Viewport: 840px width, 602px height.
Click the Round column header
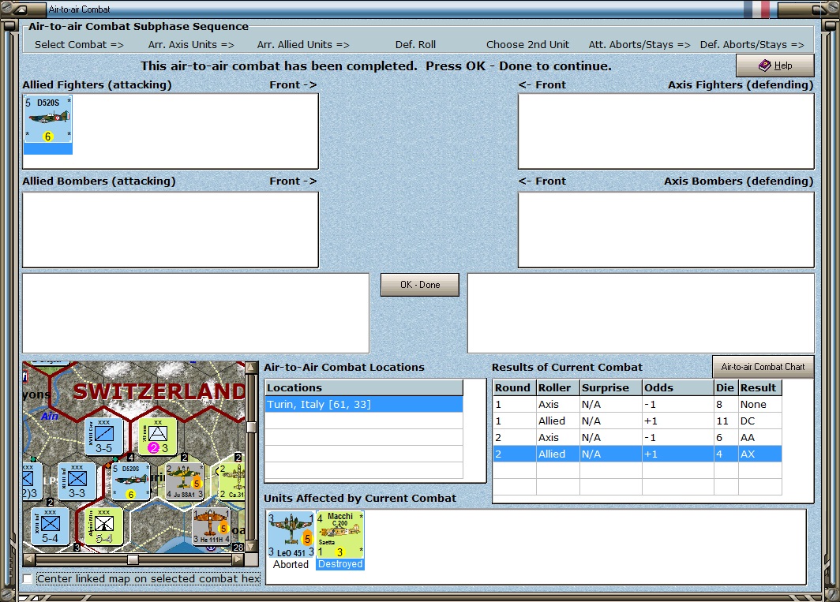(x=514, y=387)
